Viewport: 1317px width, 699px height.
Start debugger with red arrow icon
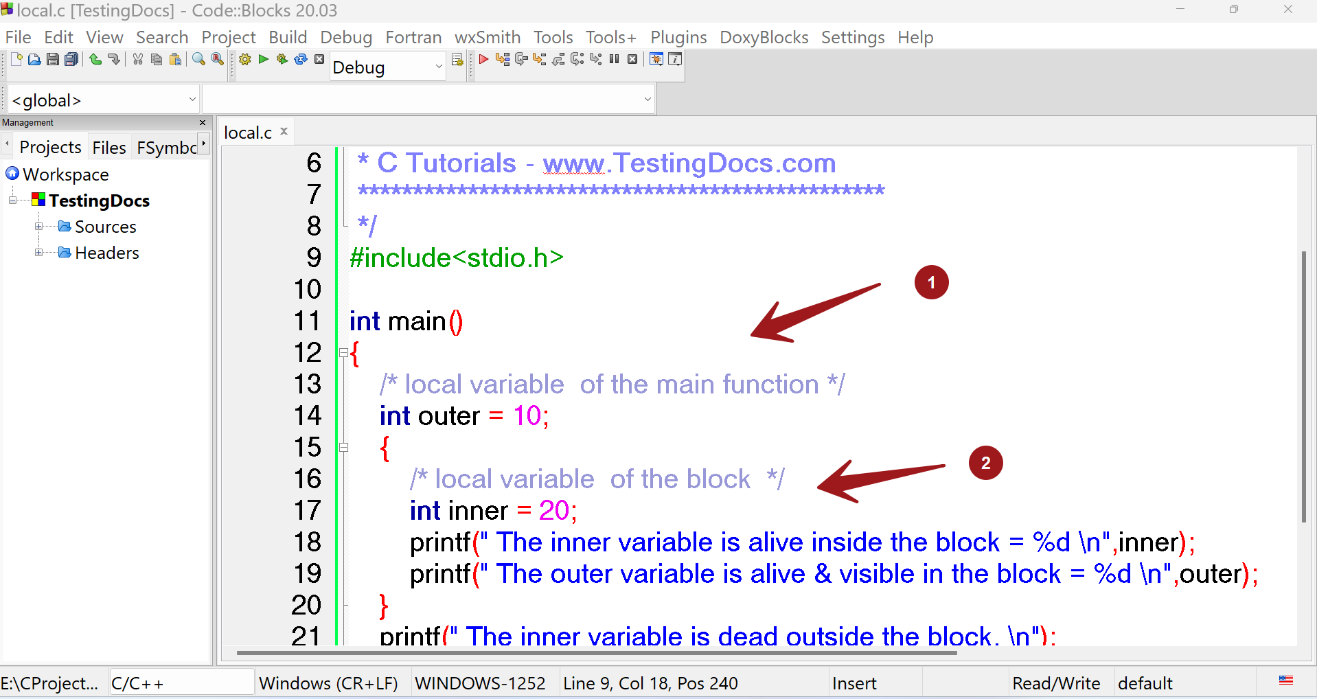483,60
